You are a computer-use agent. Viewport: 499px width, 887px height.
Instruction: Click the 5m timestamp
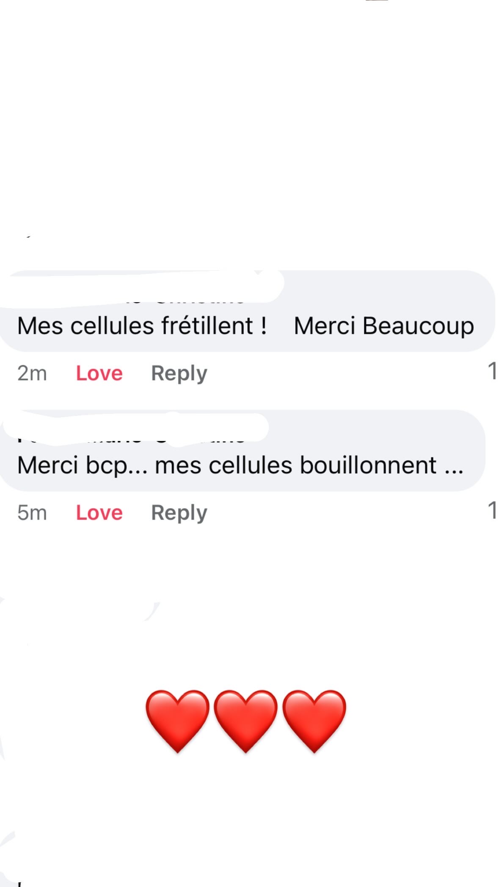(32, 512)
